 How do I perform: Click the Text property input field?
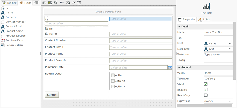click(x=218, y=38)
